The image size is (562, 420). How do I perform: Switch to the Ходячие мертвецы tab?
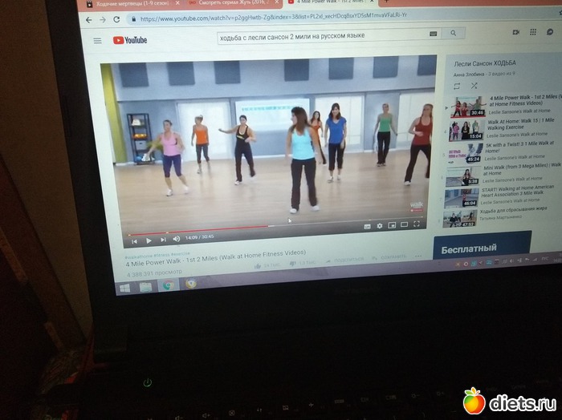tap(128, 4)
